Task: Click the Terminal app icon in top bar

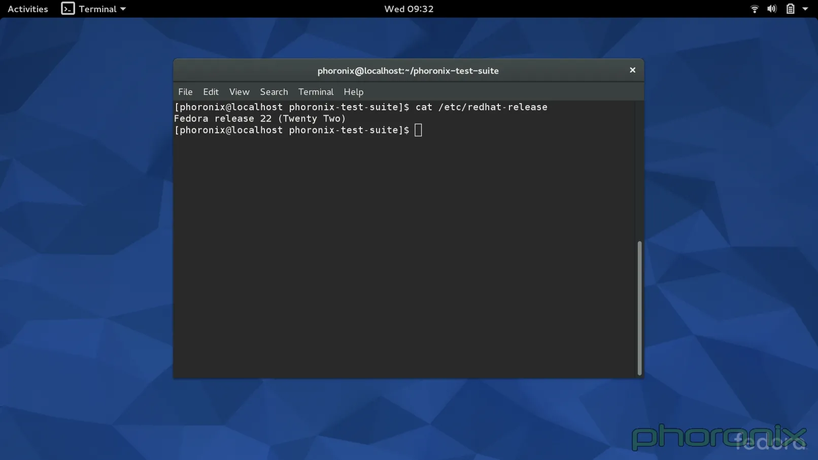Action: point(67,9)
